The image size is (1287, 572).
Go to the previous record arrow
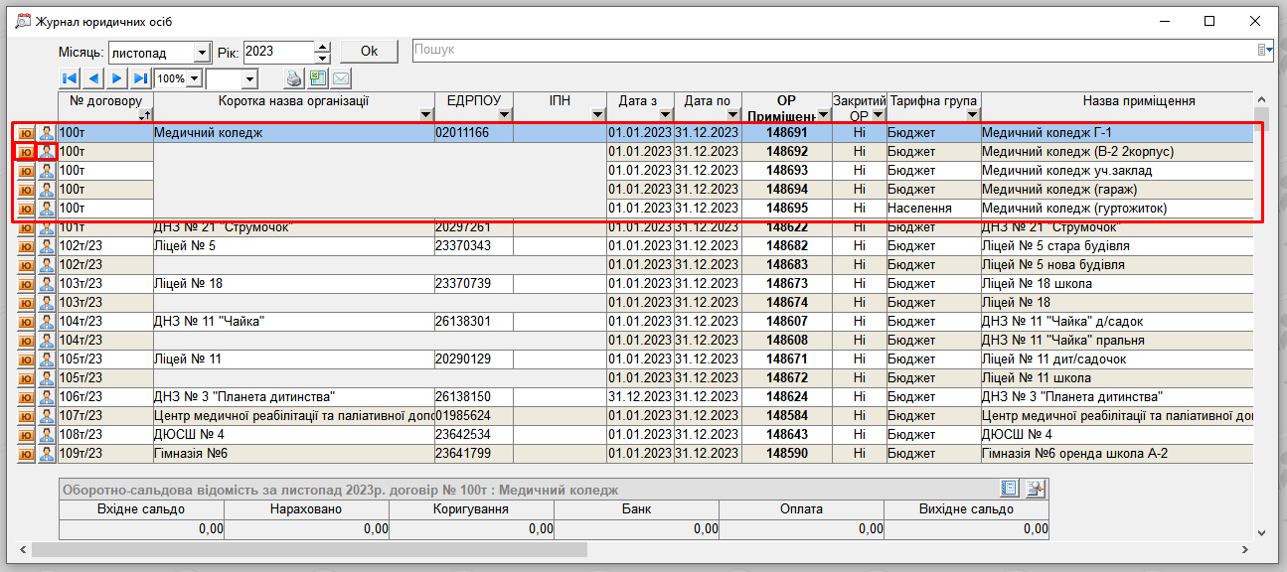pyautogui.click(x=93, y=78)
